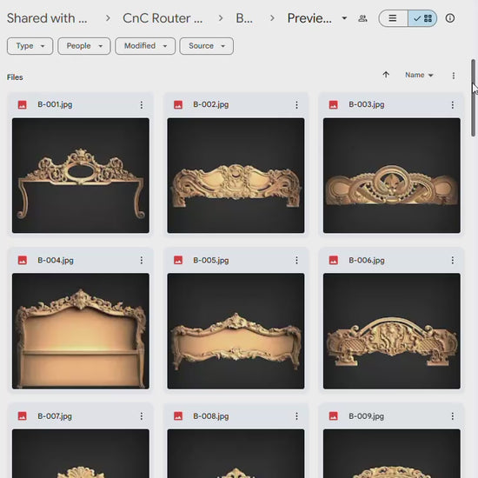478x478 pixels.
Task: Select the file name B-002.jpg
Action: click(210, 104)
